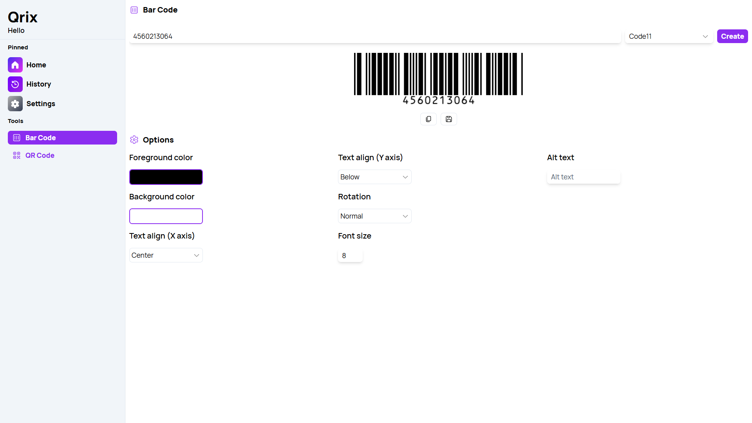752x423 pixels.
Task: Expand the Text align X axis dropdown
Action: pyautogui.click(x=165, y=255)
